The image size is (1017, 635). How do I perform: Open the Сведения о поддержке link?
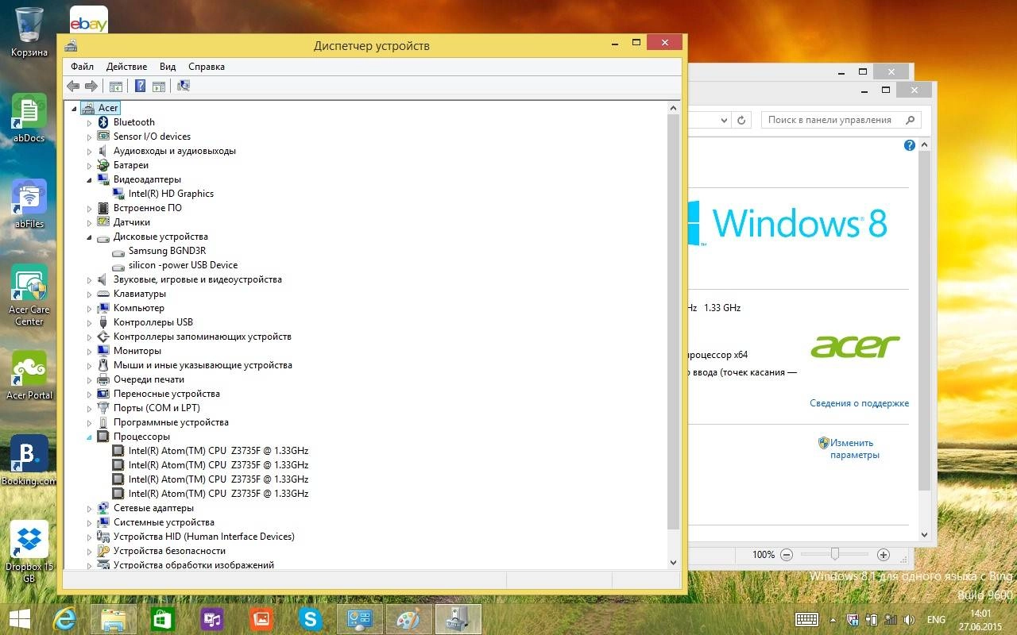click(x=859, y=403)
